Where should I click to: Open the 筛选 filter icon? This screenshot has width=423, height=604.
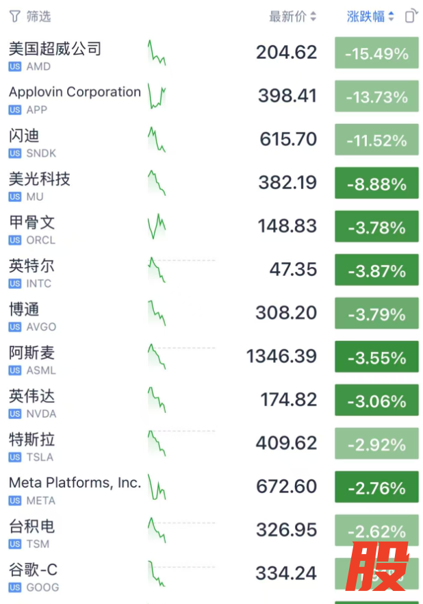click(x=14, y=16)
